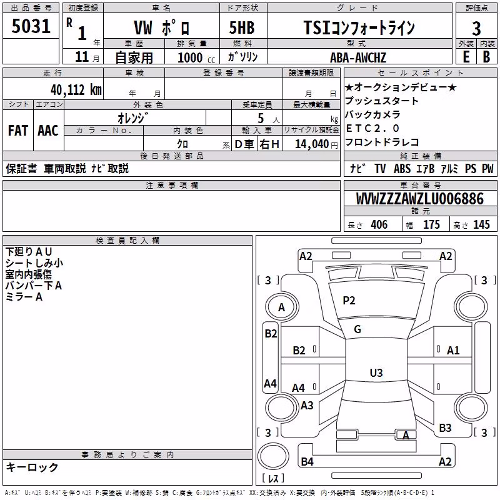500x500 pixels.
Task: Click the キーロック office notice
Action: [x=32, y=467]
